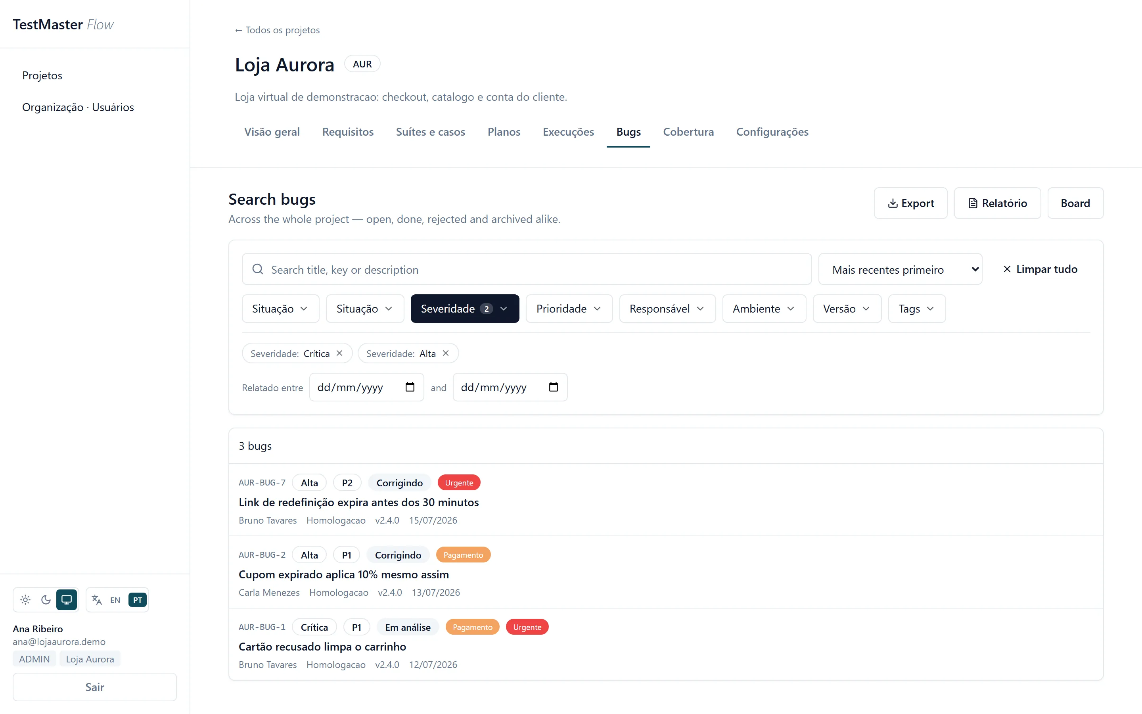The width and height of the screenshot is (1142, 714).
Task: Click the X icon in Limpar tudo
Action: [1006, 269]
